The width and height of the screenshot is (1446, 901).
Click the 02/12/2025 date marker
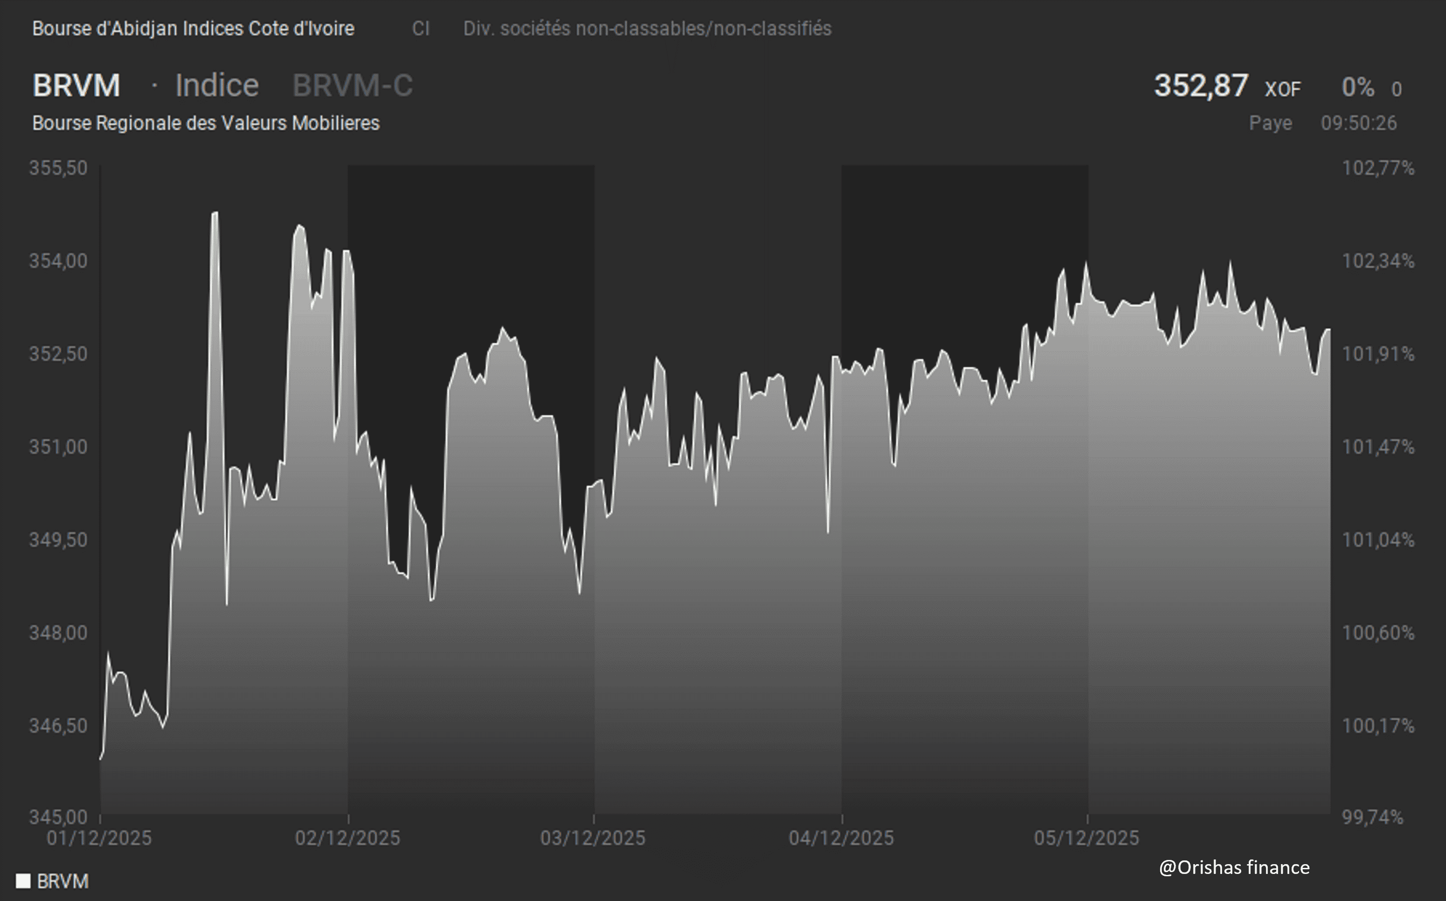point(348,838)
